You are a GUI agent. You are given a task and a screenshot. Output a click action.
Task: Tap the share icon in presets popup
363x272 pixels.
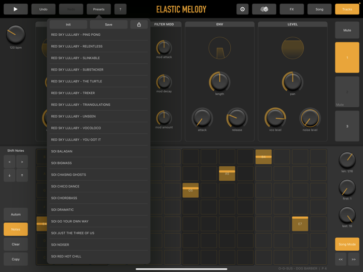(x=139, y=24)
